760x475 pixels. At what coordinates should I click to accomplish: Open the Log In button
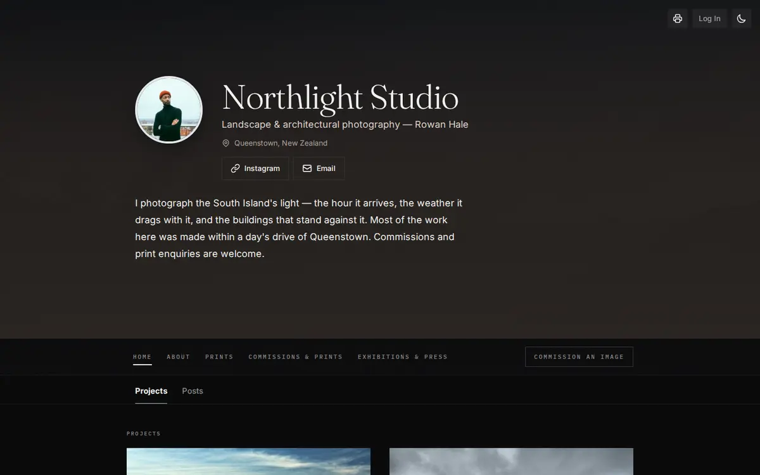(x=709, y=18)
